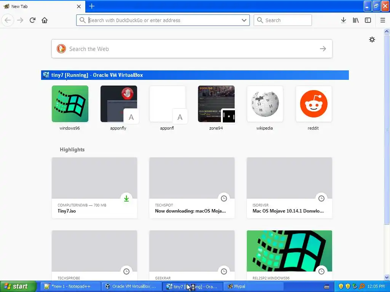The height and width of the screenshot is (292, 390).
Task: Reload the page with the refresh icon
Action: (x=32, y=20)
